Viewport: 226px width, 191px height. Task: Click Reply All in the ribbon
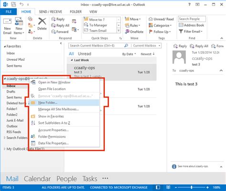60,26
